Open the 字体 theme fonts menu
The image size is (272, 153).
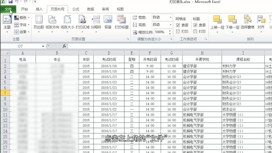click(x=22, y=25)
